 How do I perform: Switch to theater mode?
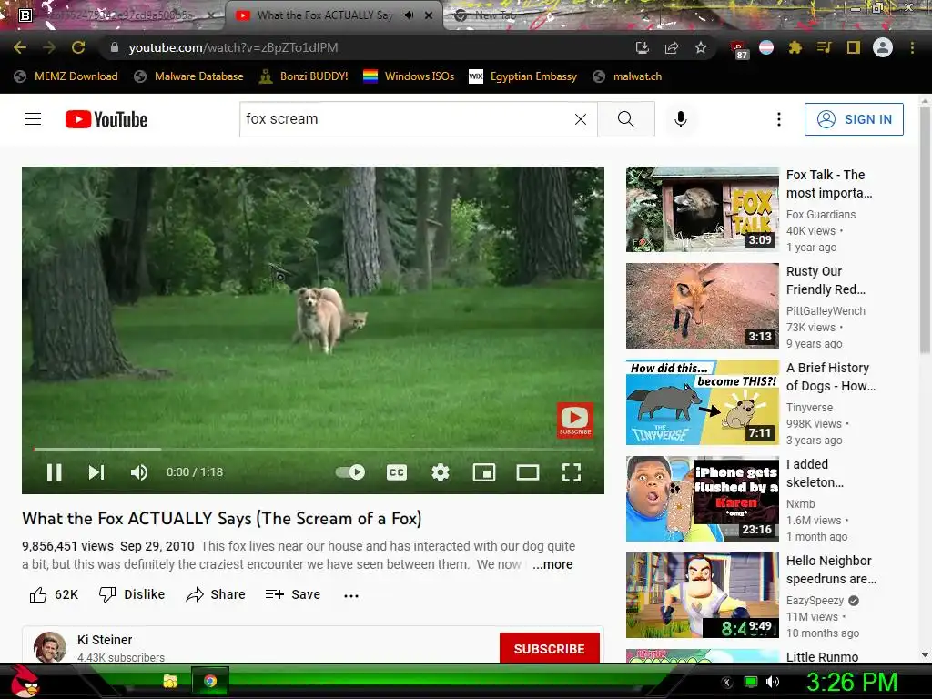coord(528,472)
